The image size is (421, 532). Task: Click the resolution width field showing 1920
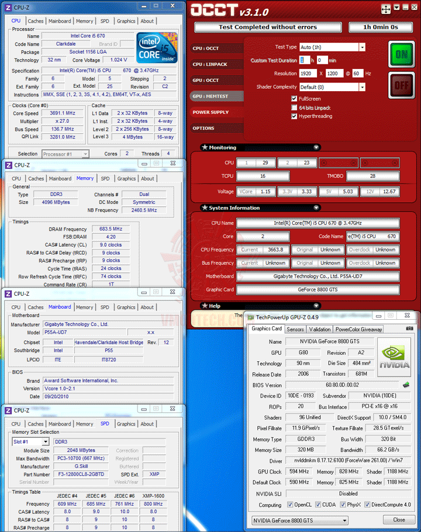point(308,73)
